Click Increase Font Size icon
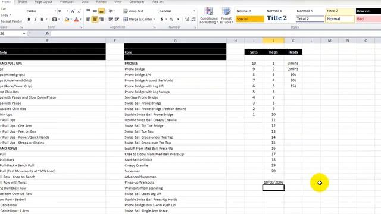The height and width of the screenshot is (214, 381). coord(73,11)
